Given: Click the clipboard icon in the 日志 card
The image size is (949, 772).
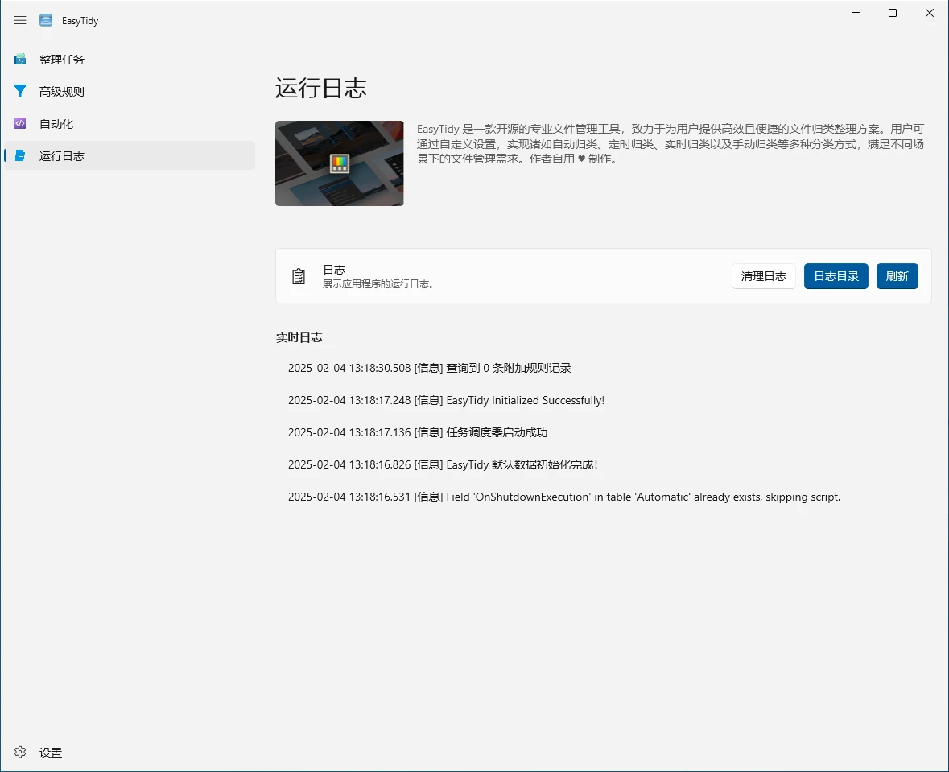Looking at the screenshot, I should pos(299,276).
